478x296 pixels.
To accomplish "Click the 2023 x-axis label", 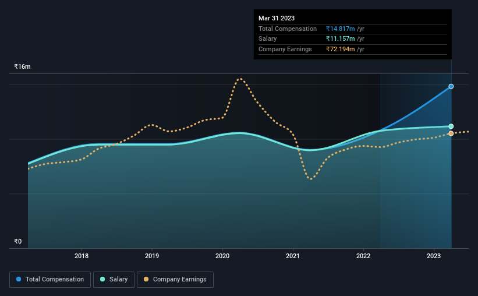I will tap(434, 256).
